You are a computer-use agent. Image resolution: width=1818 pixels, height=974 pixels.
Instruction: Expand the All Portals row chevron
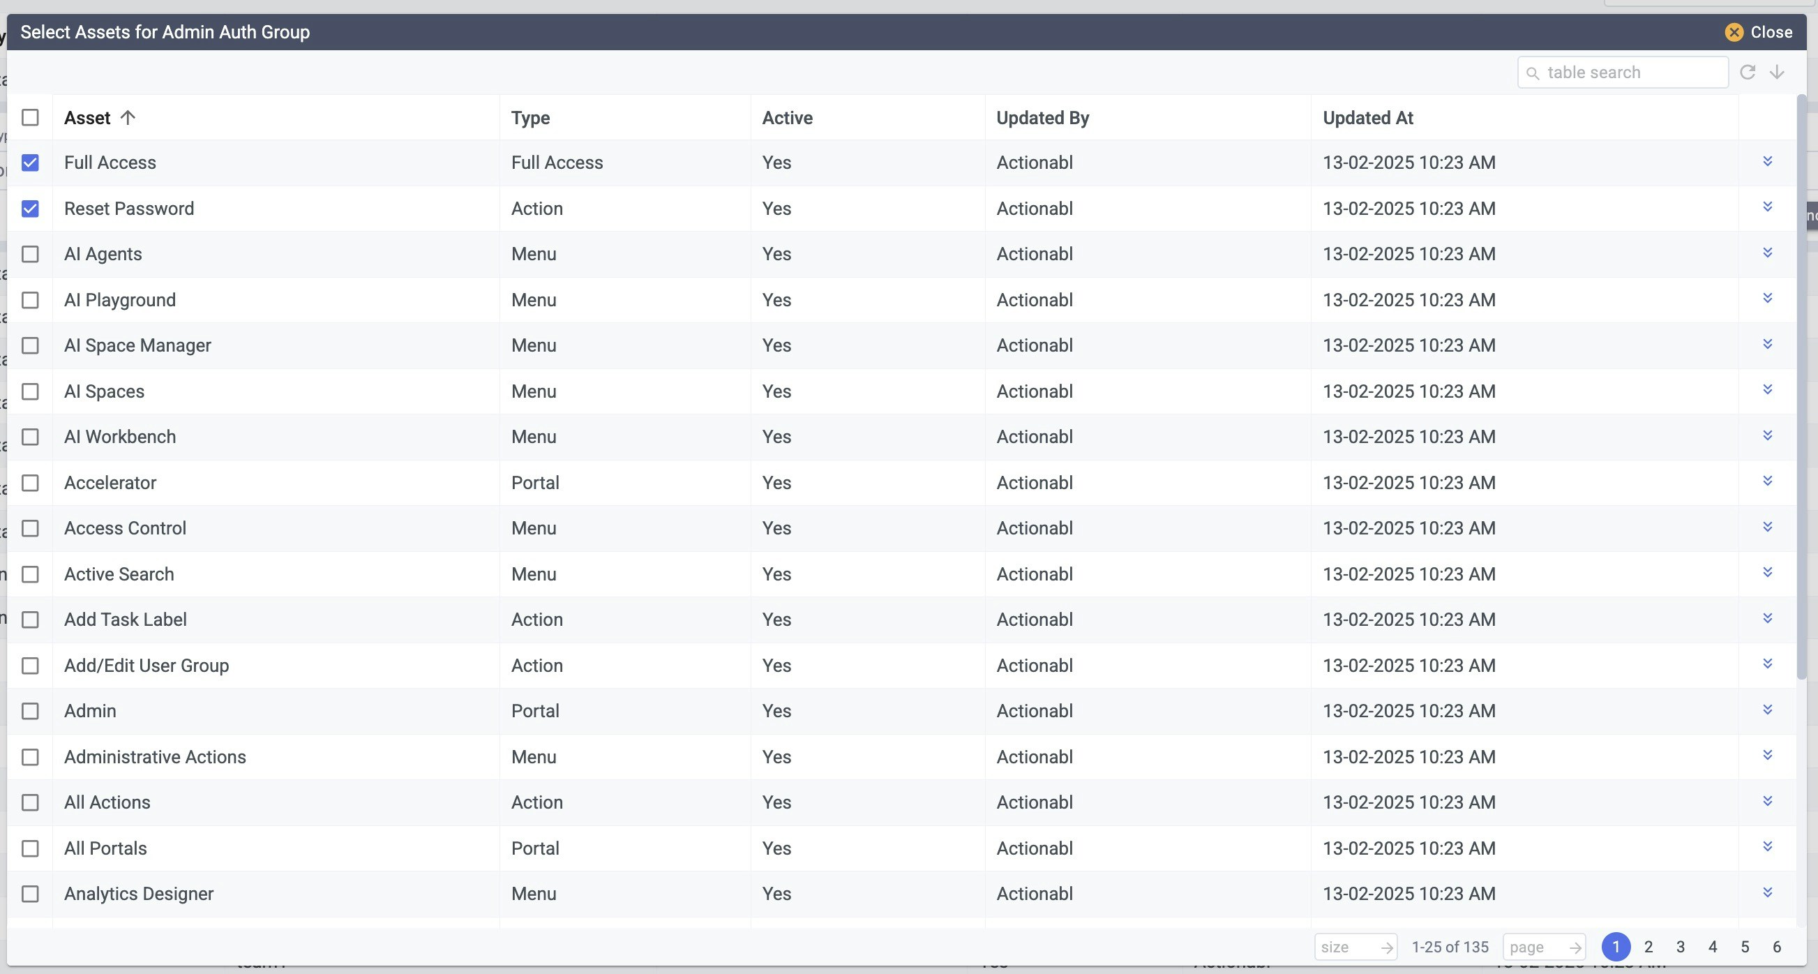click(1767, 847)
